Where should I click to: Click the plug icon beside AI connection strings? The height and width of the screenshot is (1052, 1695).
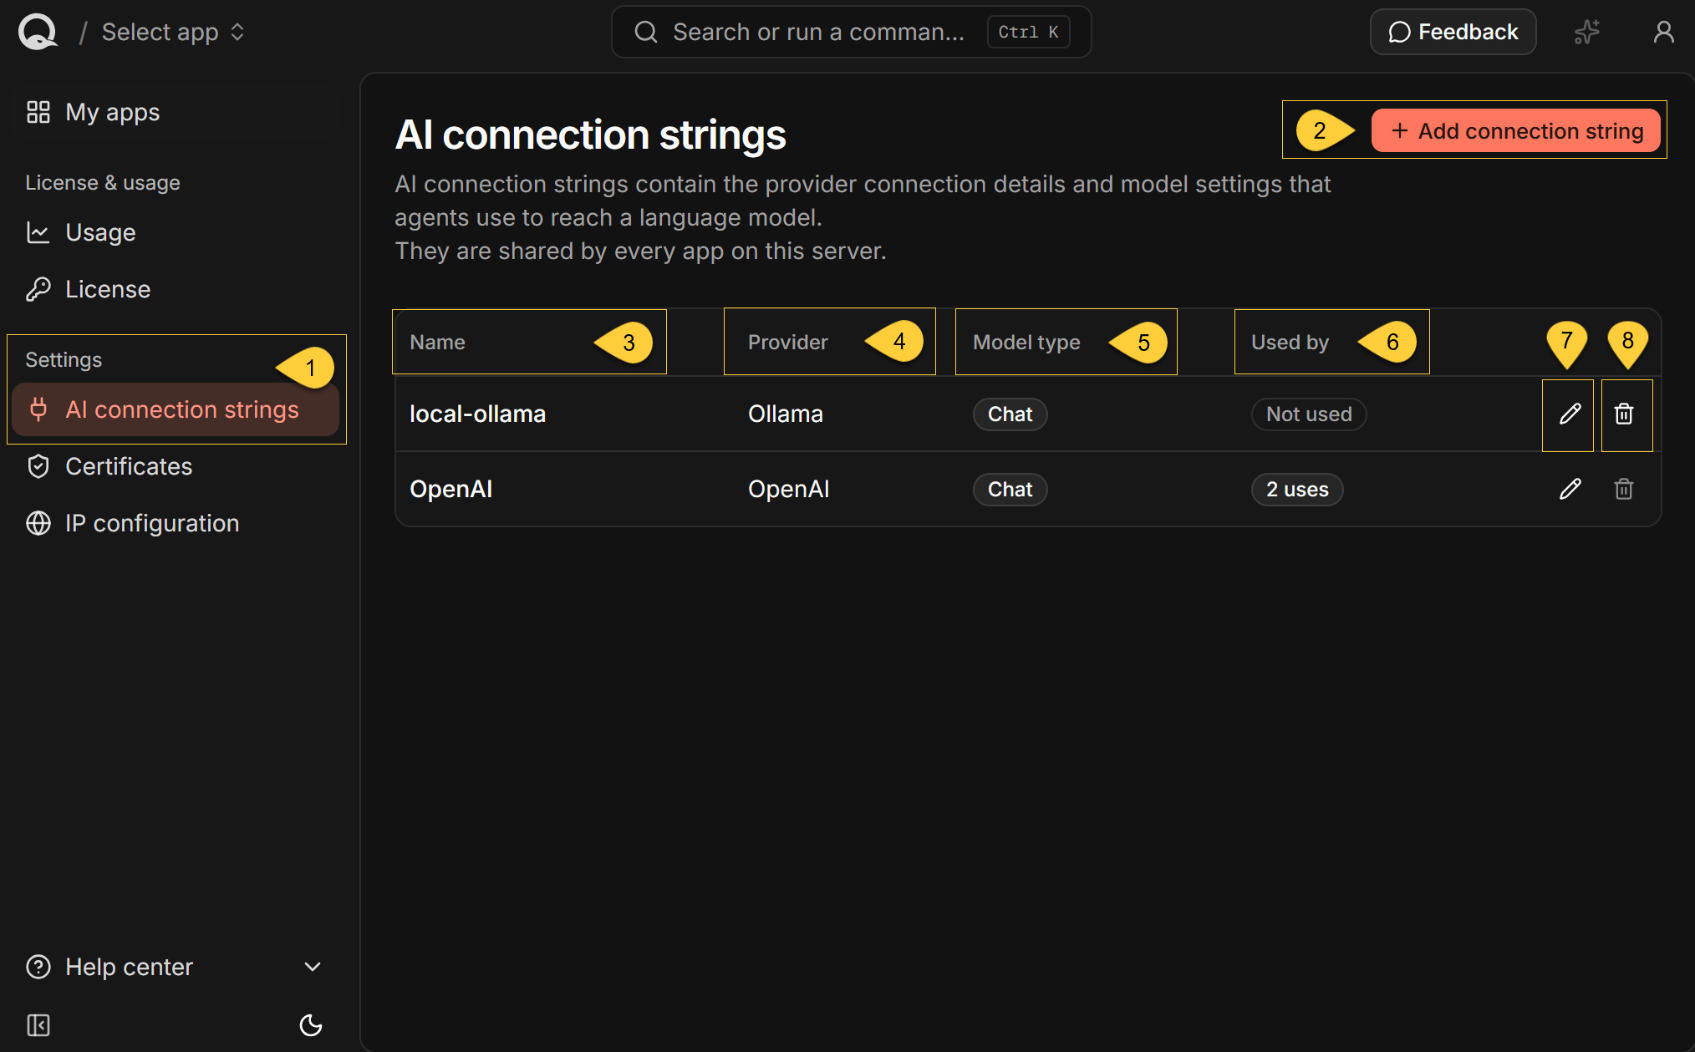tap(38, 409)
